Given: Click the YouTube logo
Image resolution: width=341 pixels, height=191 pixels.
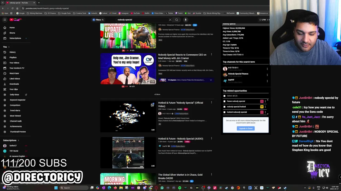Looking at the screenshot, I should (x=16, y=20).
